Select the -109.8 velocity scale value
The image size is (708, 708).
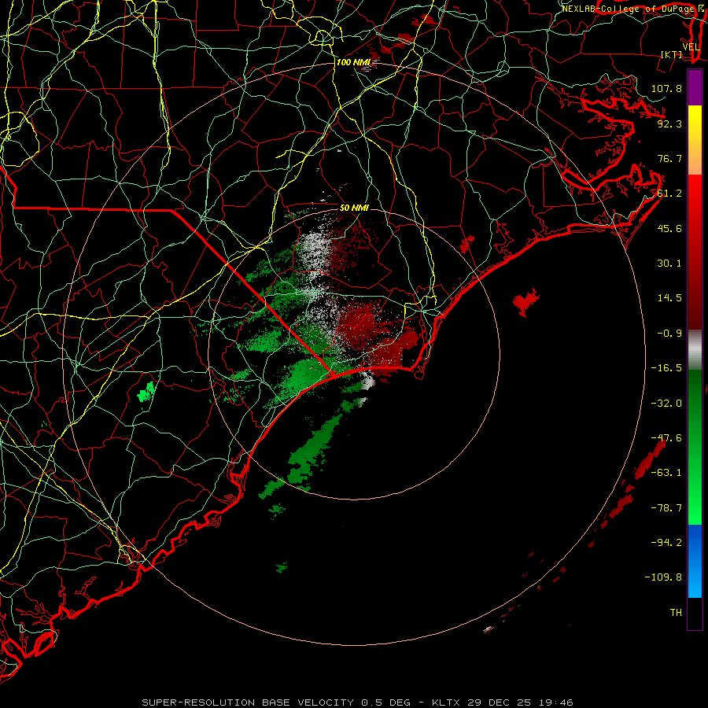coord(663,577)
